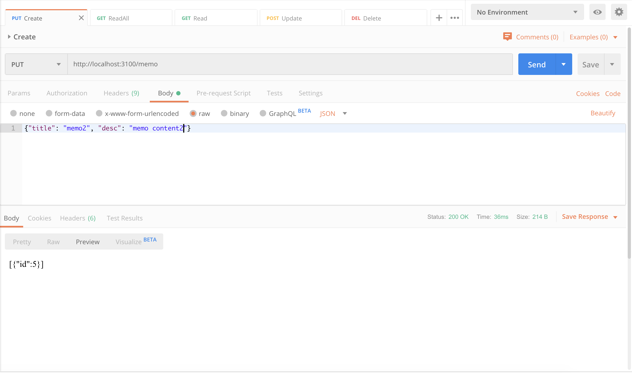Click the 214 B response size value
Viewport: 632px width, 373px height.
point(540,217)
